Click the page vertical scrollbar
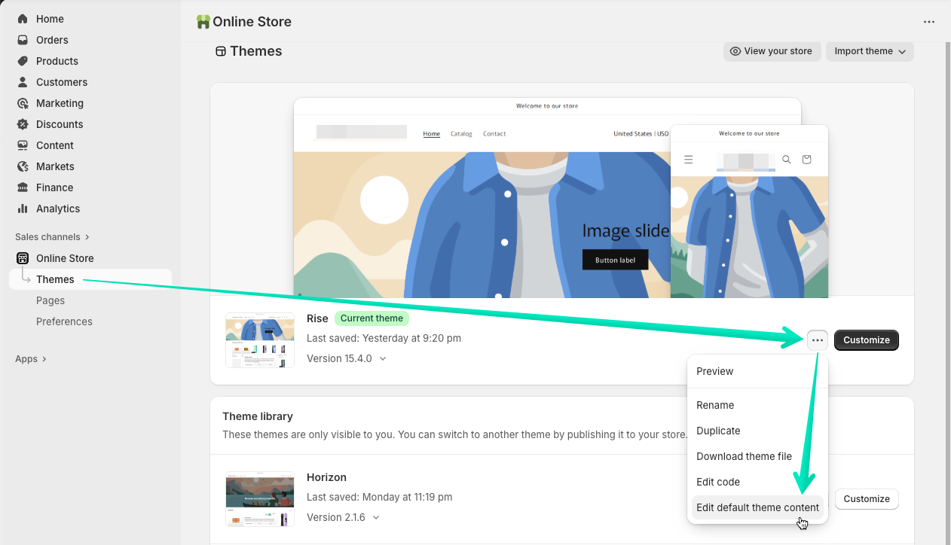The image size is (951, 545). [947, 294]
